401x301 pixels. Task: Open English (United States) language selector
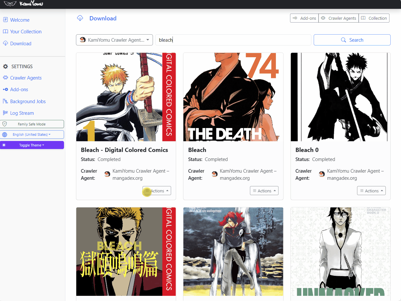pyautogui.click(x=32, y=134)
